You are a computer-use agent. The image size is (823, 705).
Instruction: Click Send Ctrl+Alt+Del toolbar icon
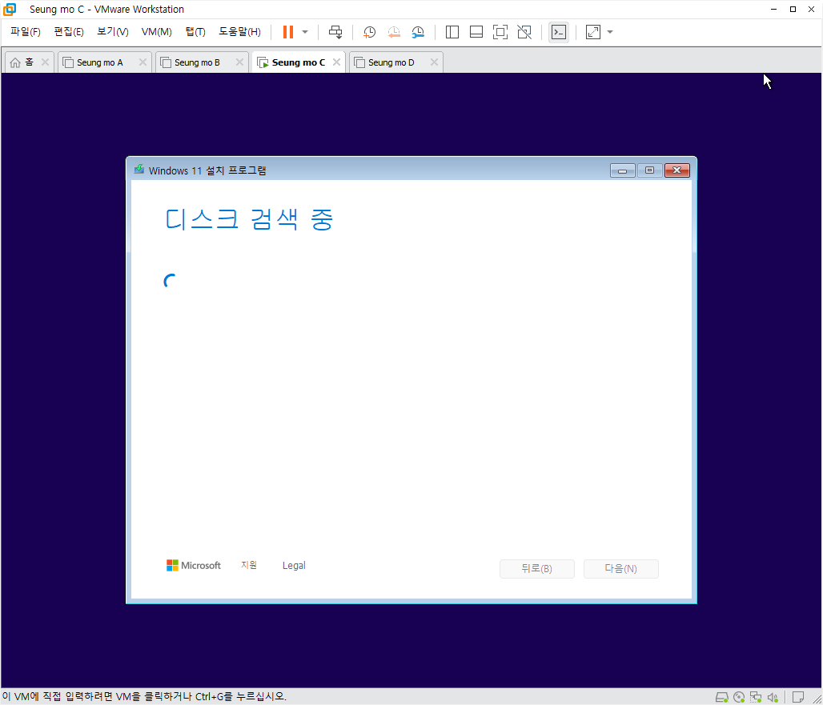coord(335,32)
